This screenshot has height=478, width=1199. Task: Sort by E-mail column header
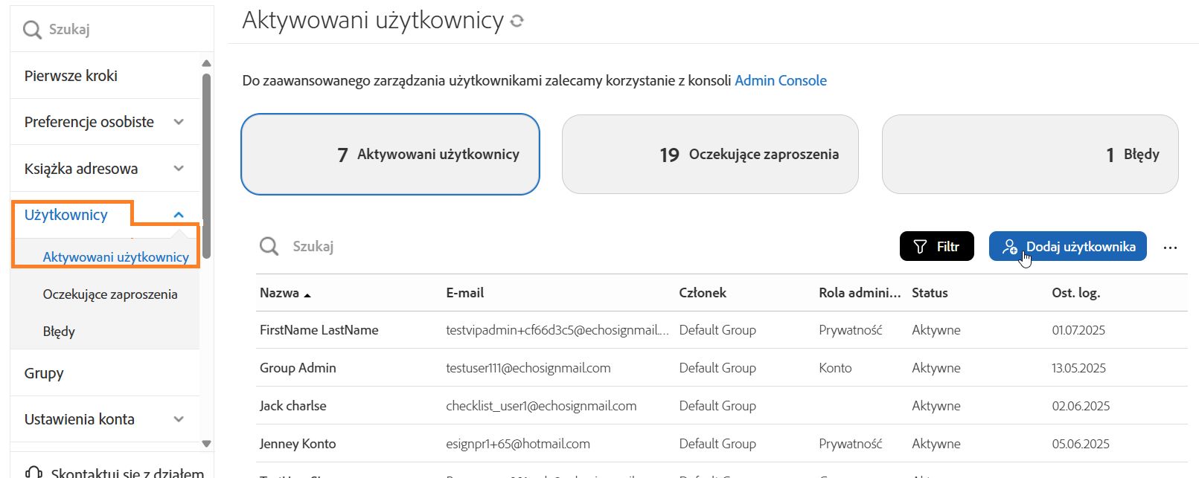click(465, 293)
